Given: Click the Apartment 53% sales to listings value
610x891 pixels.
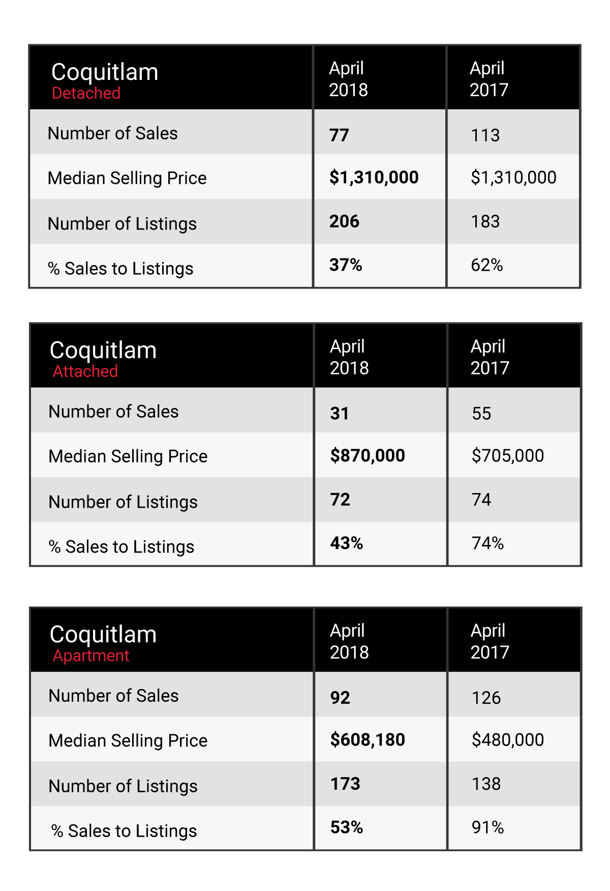Looking at the screenshot, I should [x=347, y=827].
